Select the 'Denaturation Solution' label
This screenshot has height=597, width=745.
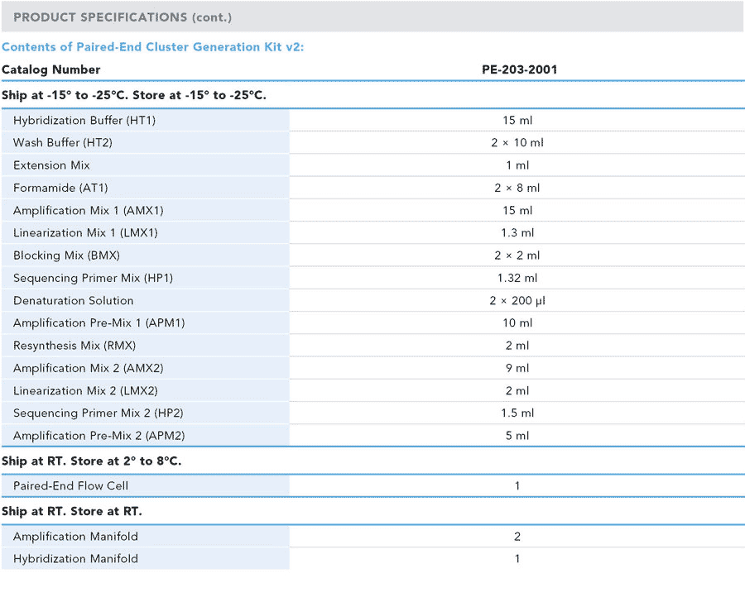tap(73, 301)
